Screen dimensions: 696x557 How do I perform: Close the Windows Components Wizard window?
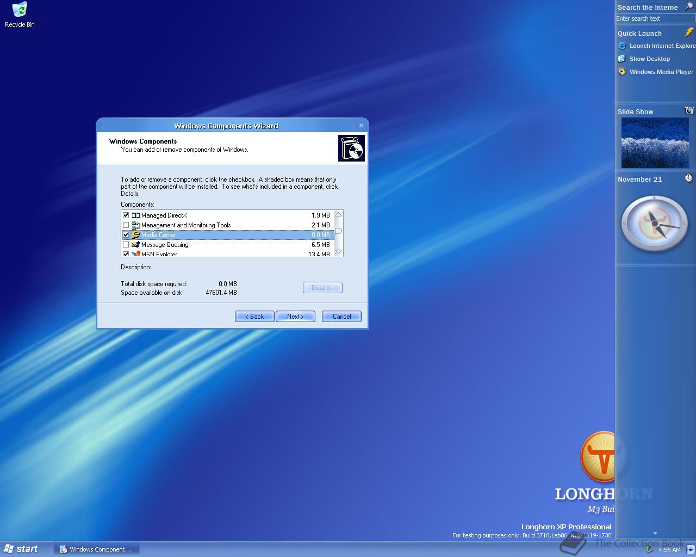point(361,126)
